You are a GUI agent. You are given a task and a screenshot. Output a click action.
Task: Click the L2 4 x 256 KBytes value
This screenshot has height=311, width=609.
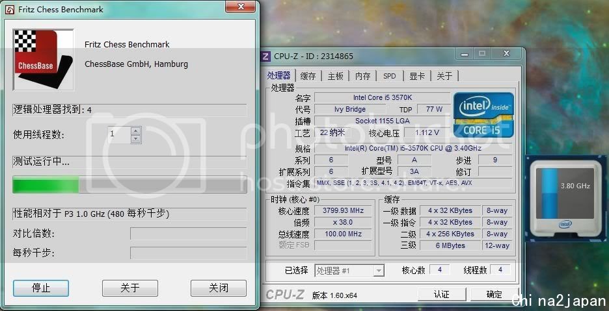tap(450, 234)
